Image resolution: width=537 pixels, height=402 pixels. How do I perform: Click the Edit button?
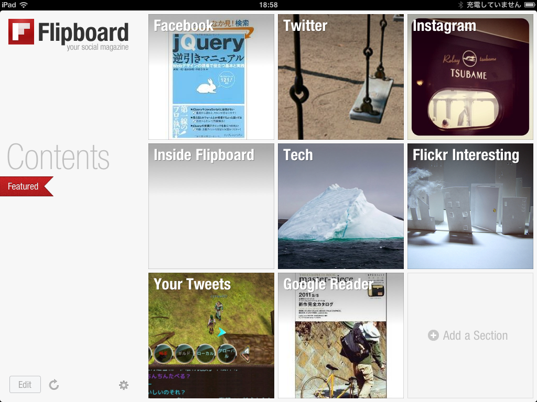[25, 385]
